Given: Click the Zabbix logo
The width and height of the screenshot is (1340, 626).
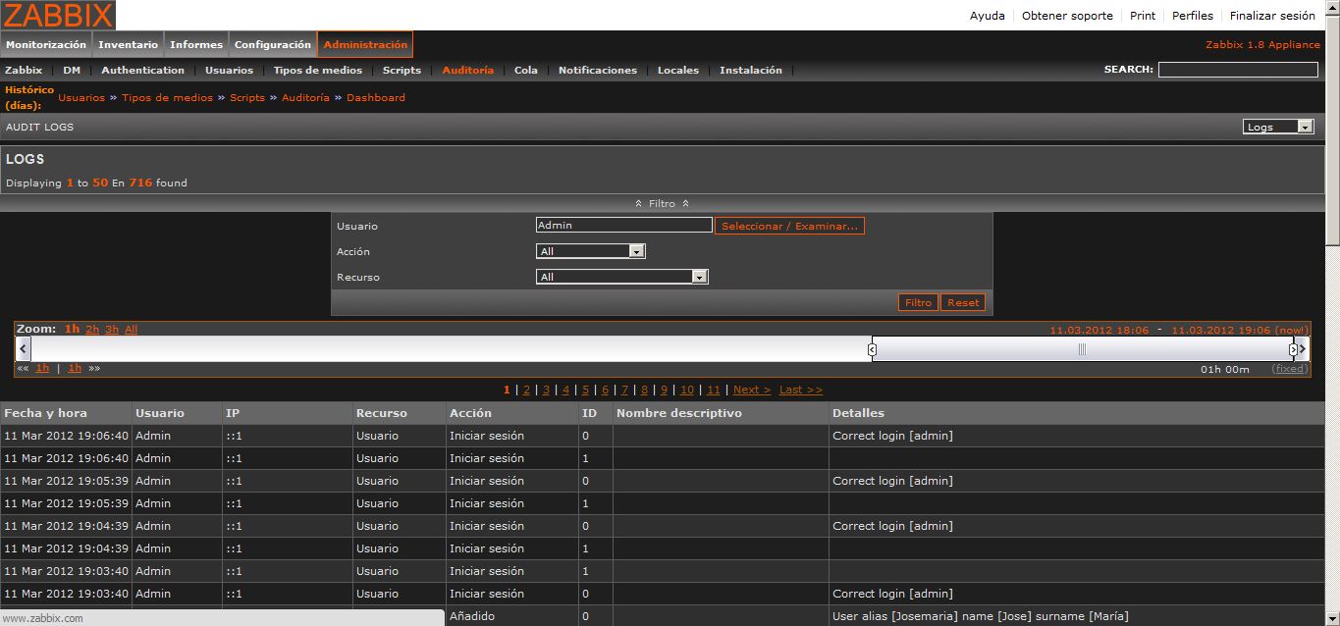Looking at the screenshot, I should [x=58, y=15].
